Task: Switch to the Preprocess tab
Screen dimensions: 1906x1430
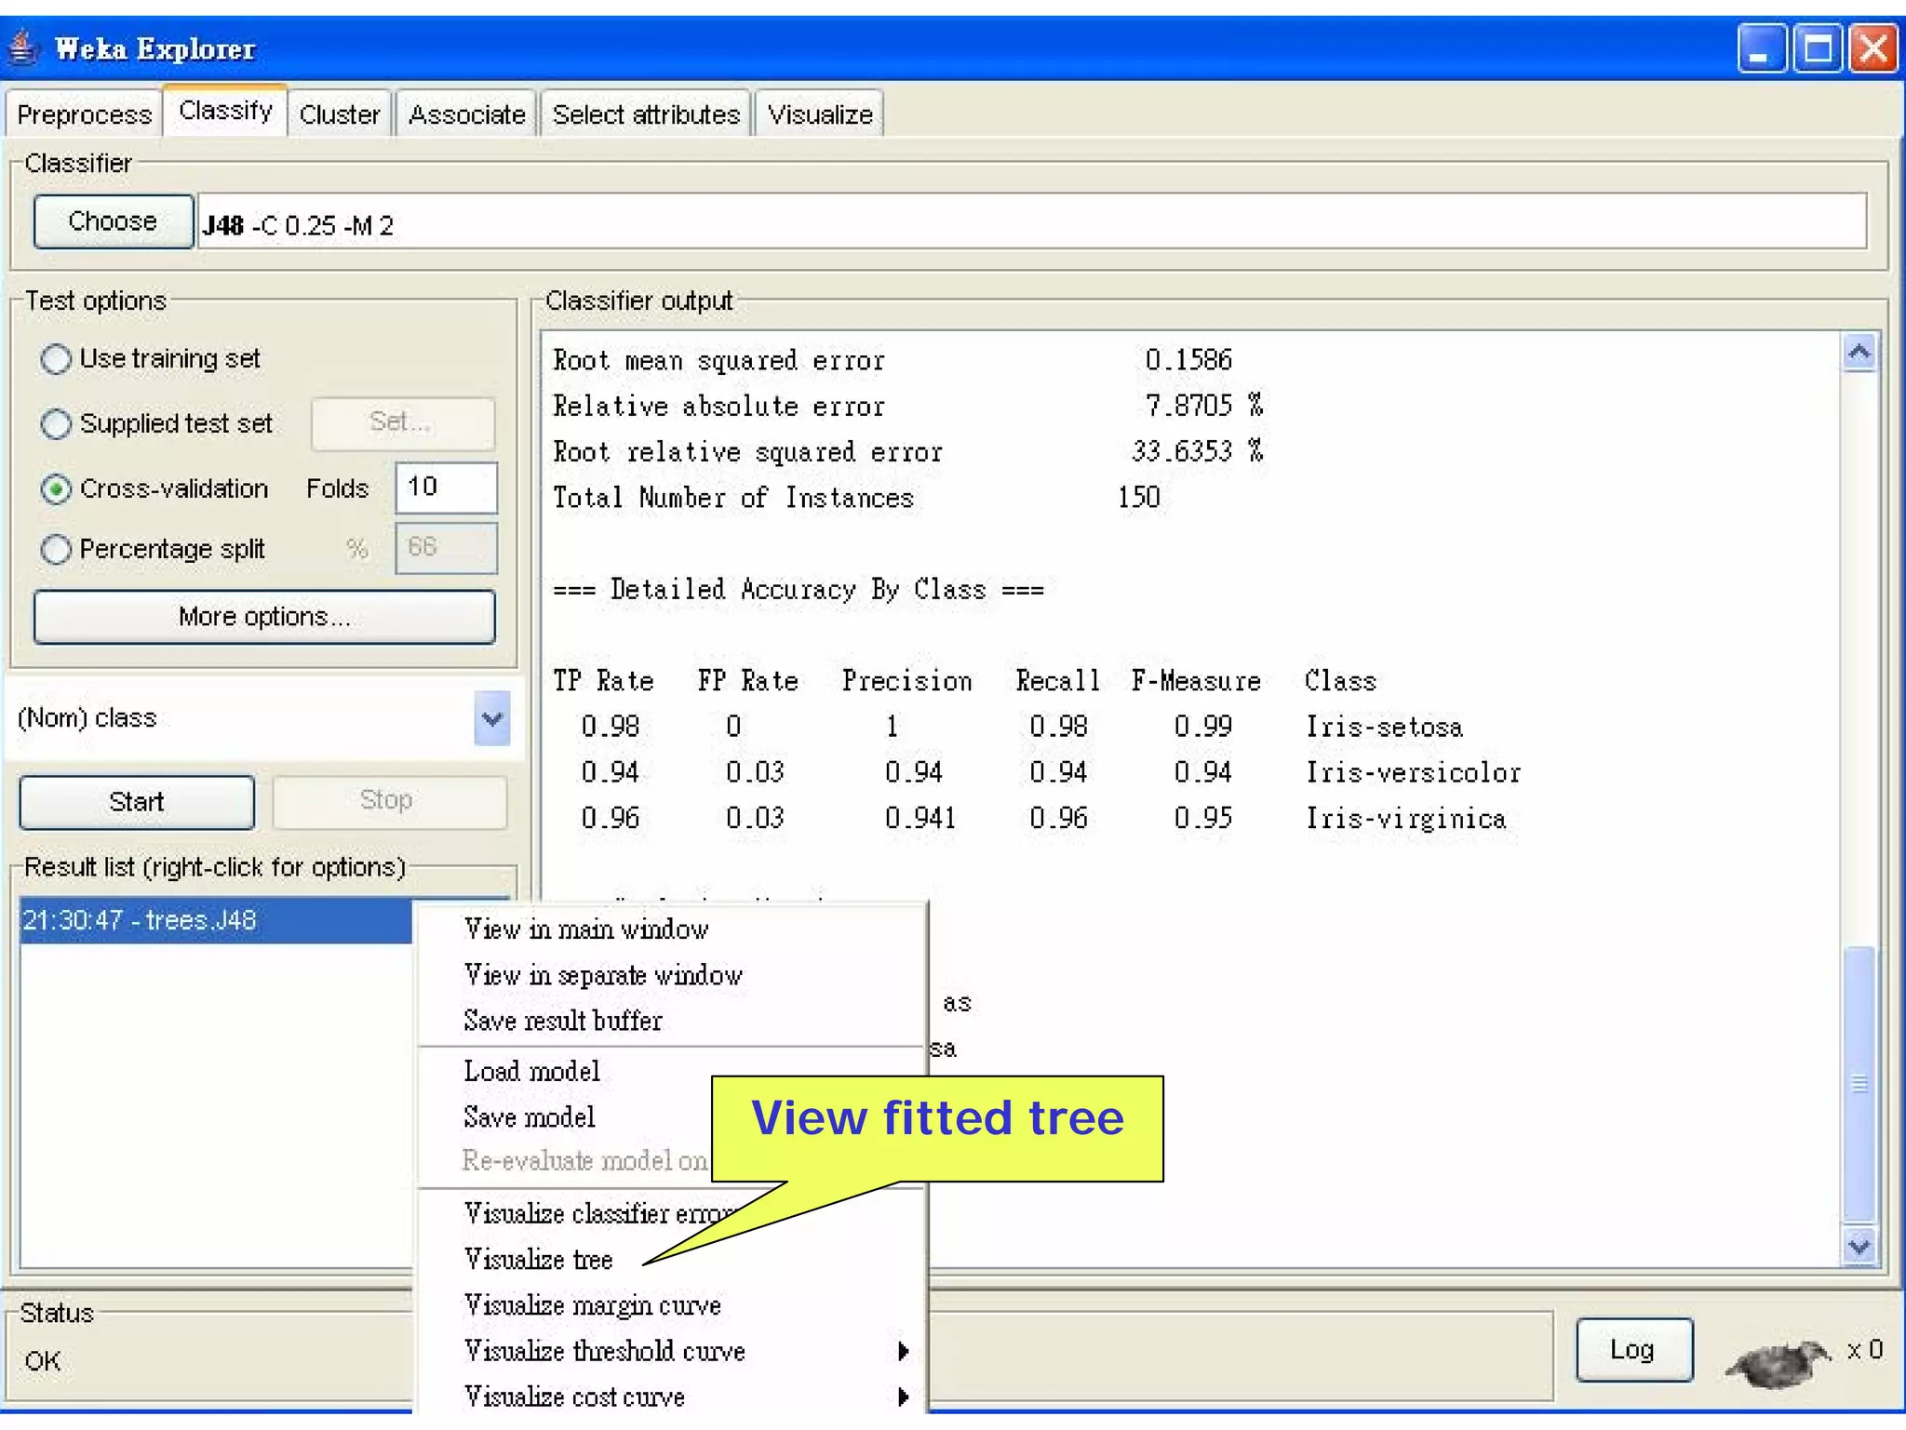Action: pos(84,114)
